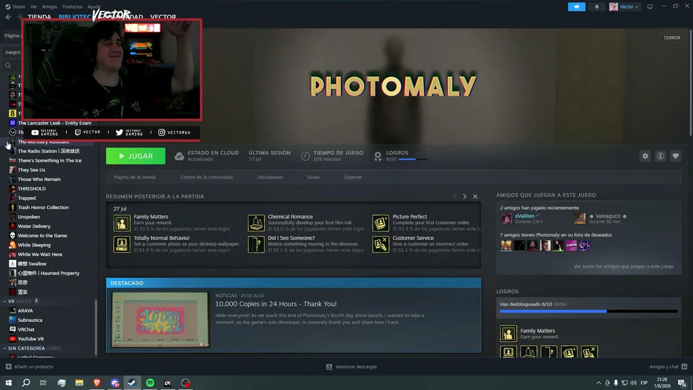Go to the TIENDA tab
The width and height of the screenshot is (693, 390).
point(40,17)
